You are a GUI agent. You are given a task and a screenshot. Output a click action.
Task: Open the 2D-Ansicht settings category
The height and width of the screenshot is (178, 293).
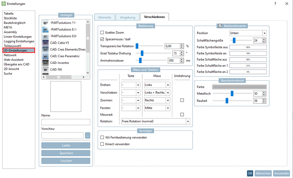11,69
